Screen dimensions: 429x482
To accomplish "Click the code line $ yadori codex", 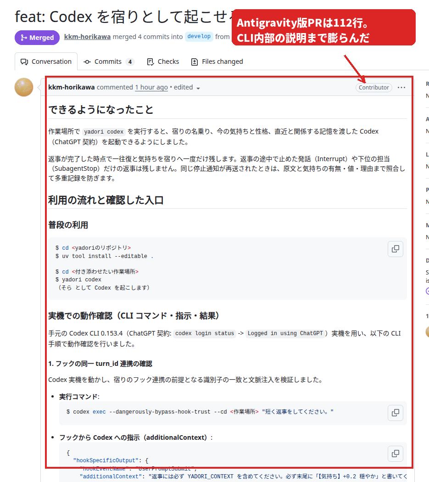I will click(x=78, y=280).
